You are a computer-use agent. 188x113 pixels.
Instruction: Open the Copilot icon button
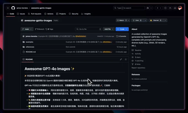click(x=148, y=8)
